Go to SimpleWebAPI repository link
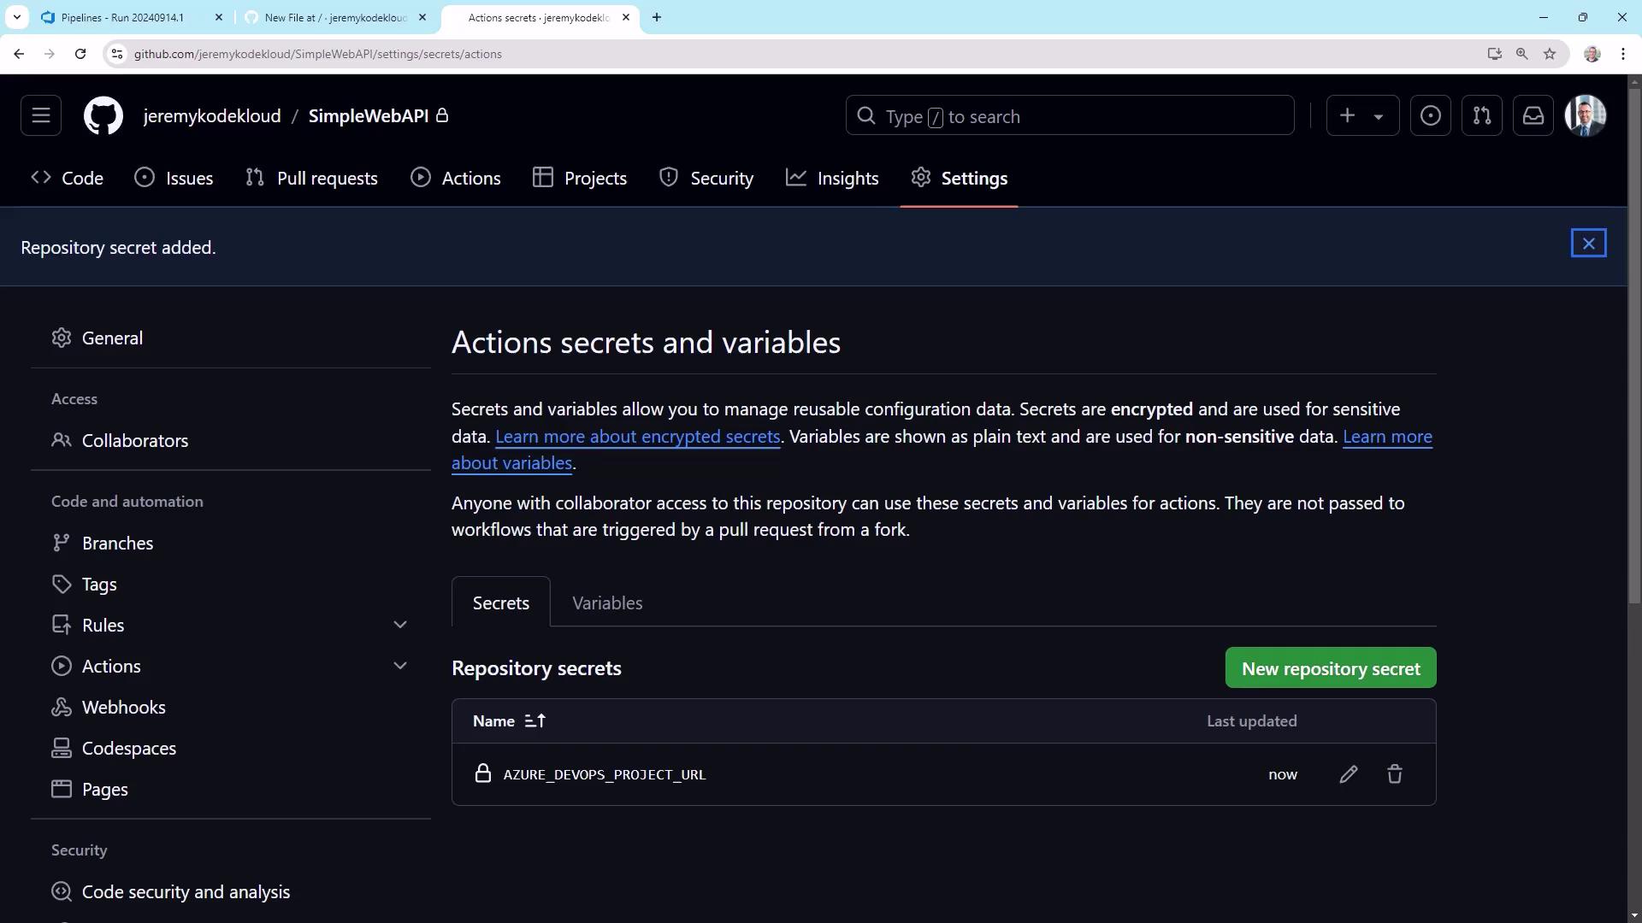The height and width of the screenshot is (923, 1642). point(369,115)
